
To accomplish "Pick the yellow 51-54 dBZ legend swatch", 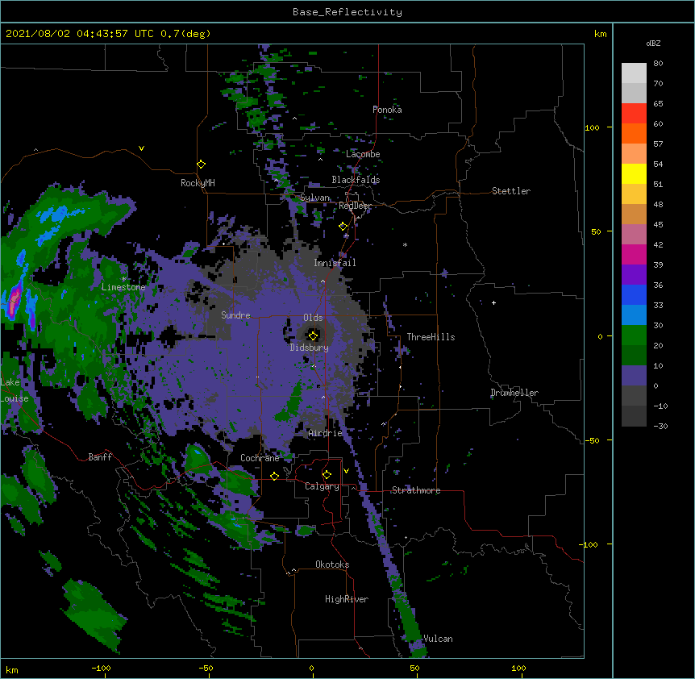I will click(634, 173).
